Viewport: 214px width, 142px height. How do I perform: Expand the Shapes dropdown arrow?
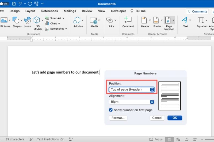click(x=22, y=20)
